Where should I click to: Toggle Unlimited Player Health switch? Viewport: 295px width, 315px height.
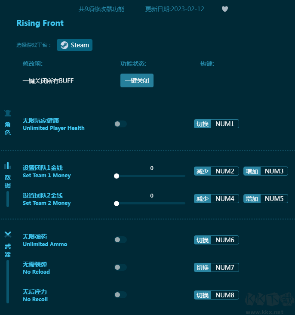tap(120, 124)
